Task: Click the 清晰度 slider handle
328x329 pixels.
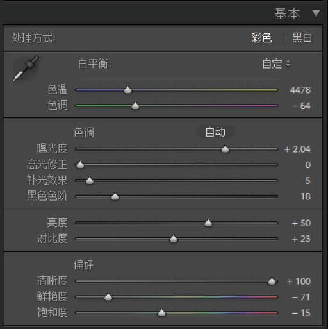Action: [272, 281]
